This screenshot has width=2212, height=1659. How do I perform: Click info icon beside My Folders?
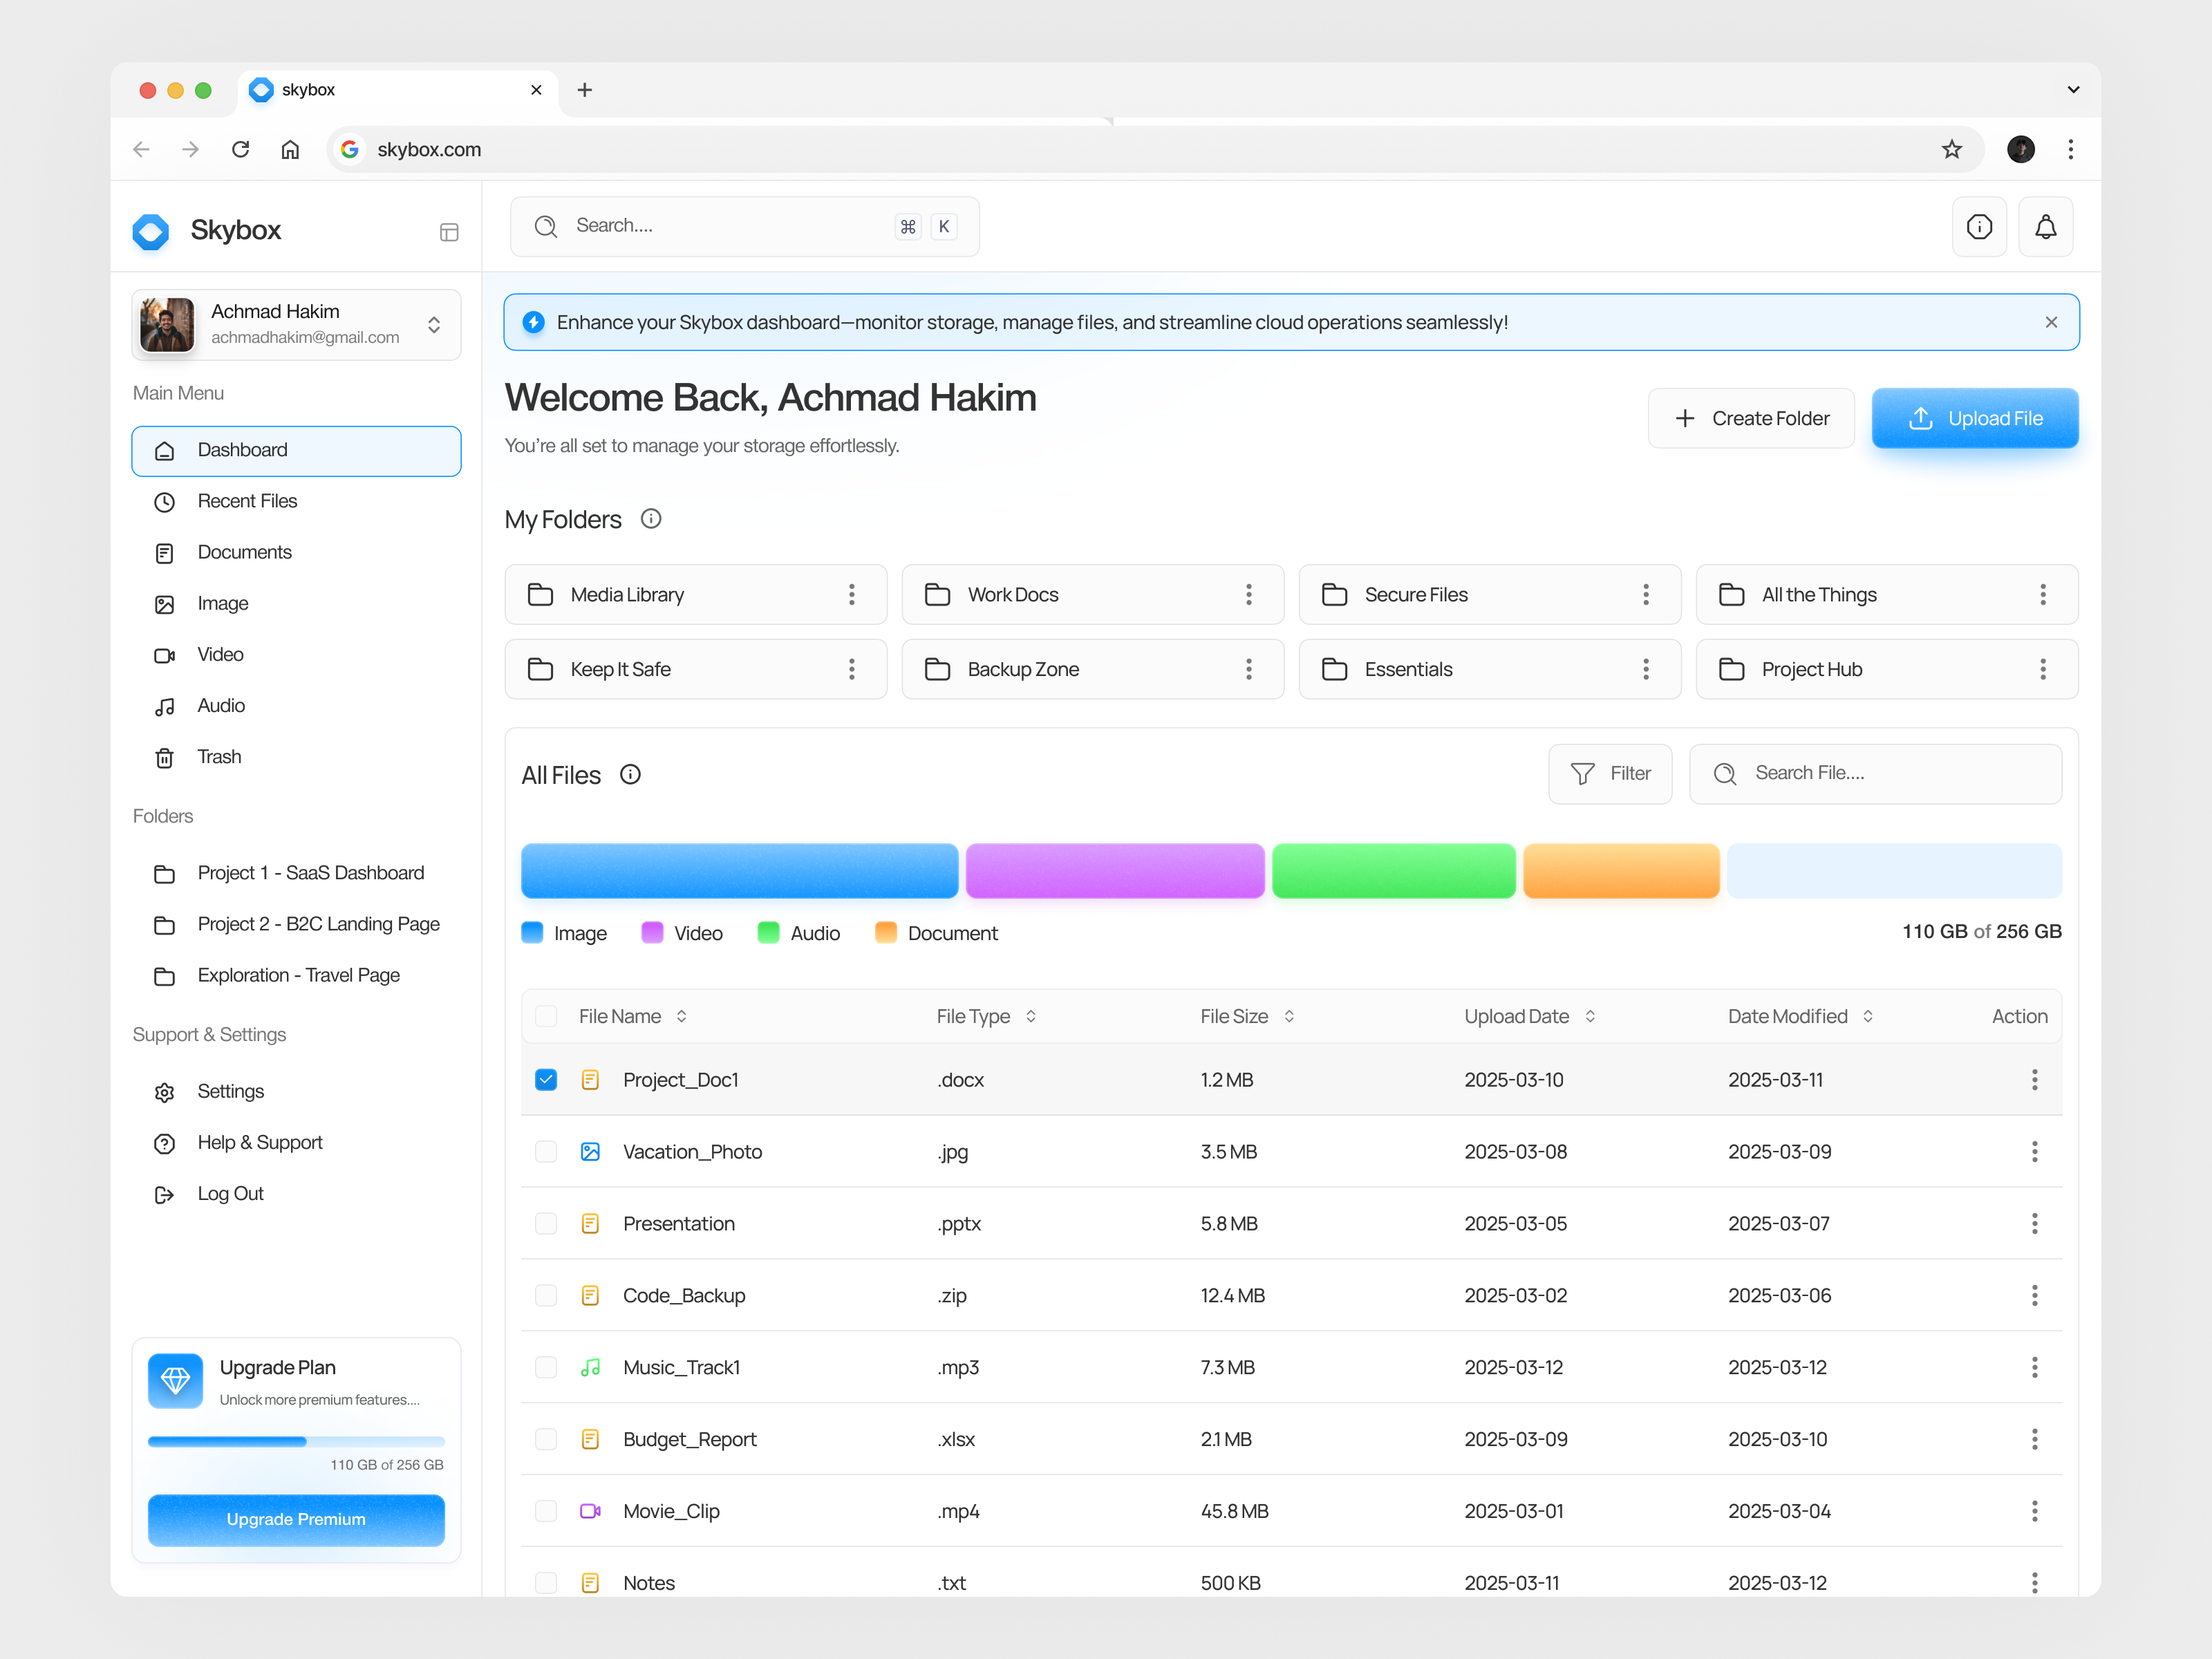[x=651, y=518]
